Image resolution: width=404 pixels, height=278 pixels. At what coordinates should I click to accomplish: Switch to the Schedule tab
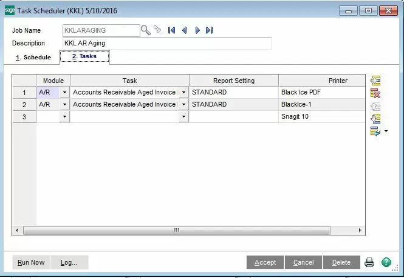[33, 58]
